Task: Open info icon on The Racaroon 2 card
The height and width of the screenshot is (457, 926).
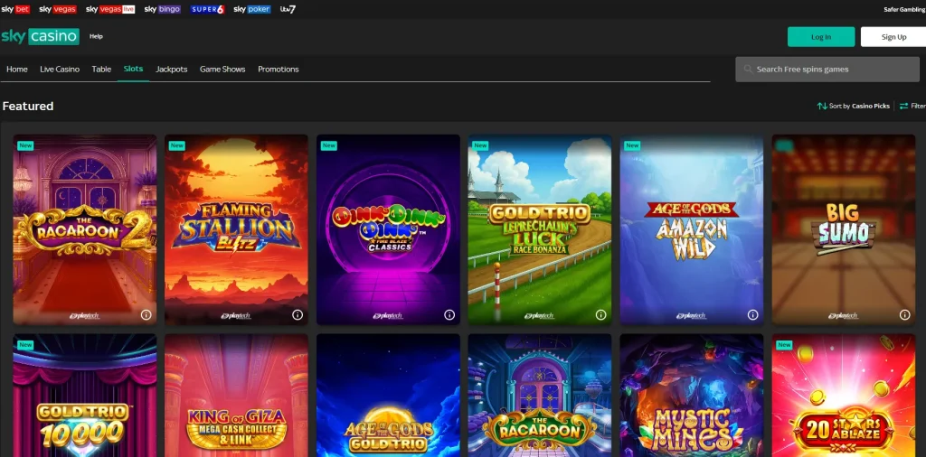Action: [x=146, y=315]
